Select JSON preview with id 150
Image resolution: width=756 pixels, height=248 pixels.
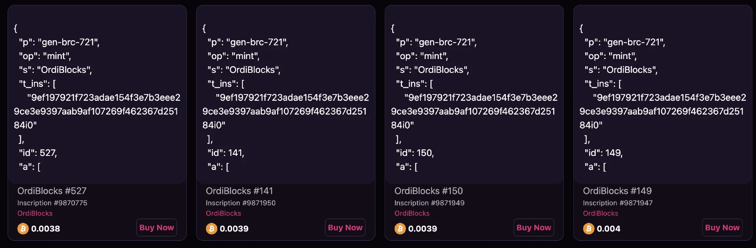474,94
